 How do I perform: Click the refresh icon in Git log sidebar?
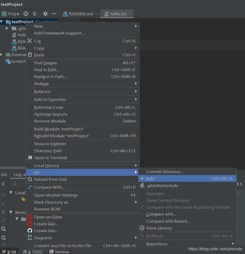[x=3, y=238]
